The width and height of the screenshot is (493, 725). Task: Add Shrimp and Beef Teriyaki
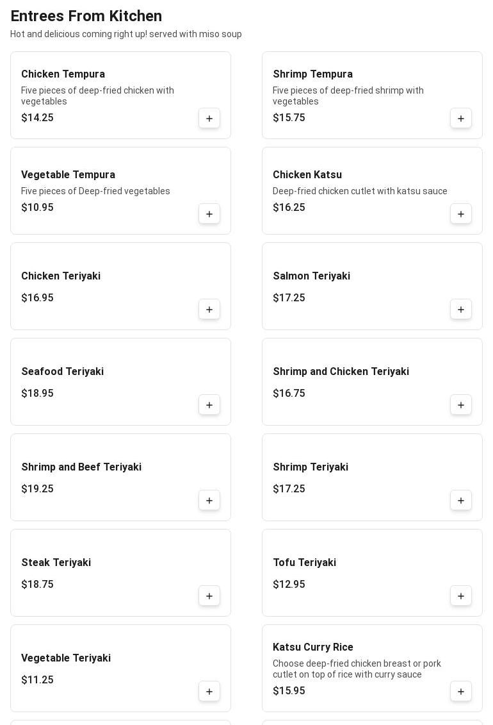click(209, 501)
